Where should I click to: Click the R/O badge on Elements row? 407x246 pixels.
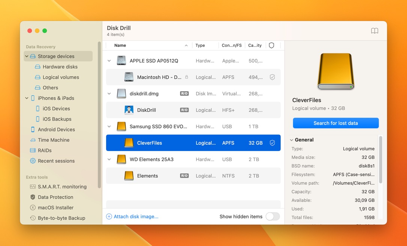click(184, 176)
